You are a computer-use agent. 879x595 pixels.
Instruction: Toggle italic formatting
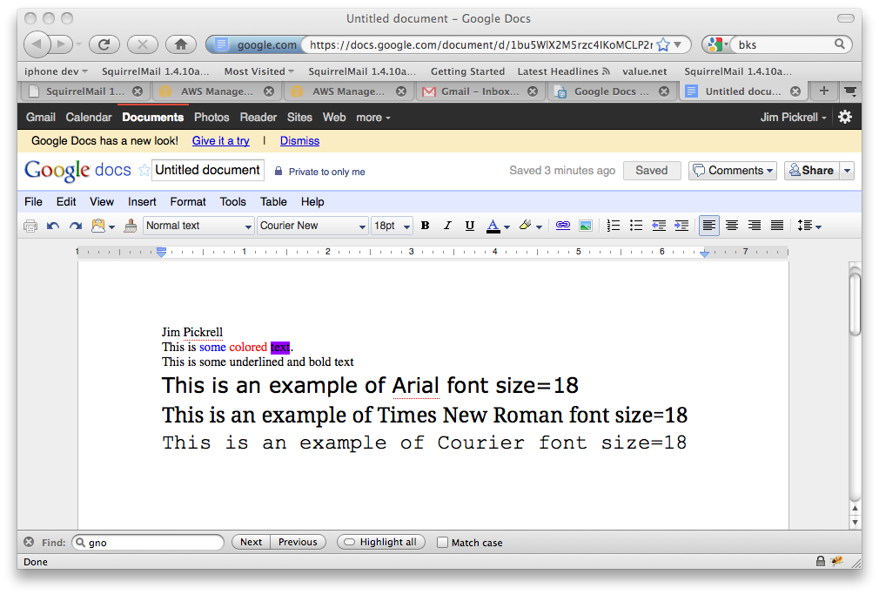click(x=447, y=226)
